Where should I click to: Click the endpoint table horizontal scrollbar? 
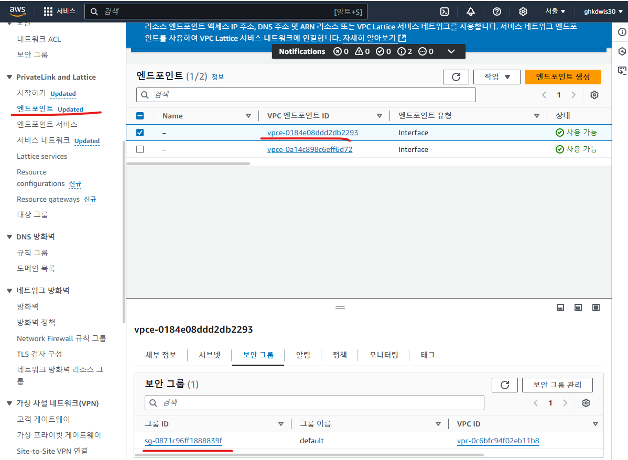tap(188, 163)
